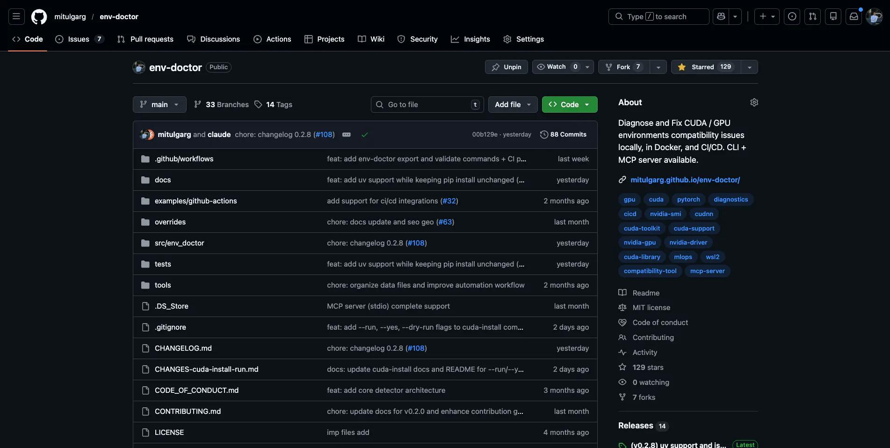Expand the green Code dropdown button
The width and height of the screenshot is (890, 448).
point(570,104)
